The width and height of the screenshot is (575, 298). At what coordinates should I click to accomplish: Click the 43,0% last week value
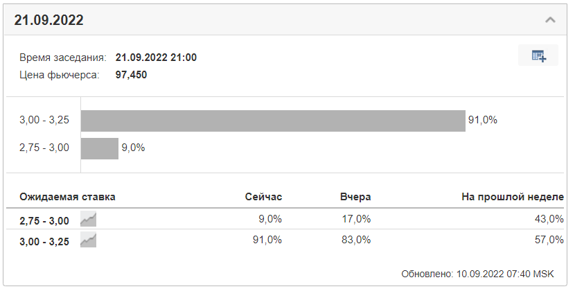point(549,219)
